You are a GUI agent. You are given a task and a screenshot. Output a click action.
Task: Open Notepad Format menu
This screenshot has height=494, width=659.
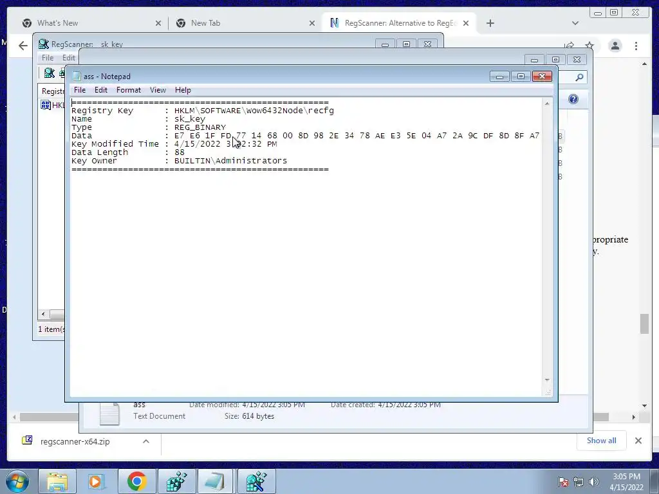(x=128, y=90)
